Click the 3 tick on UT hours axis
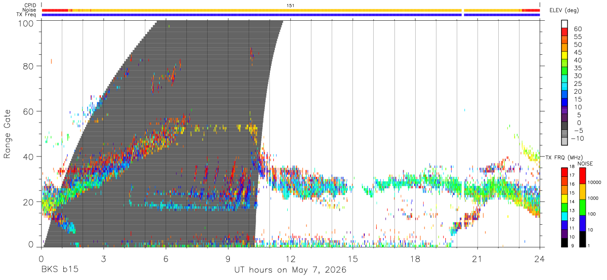Image resolution: width=607 pixels, height=280 pixels. pos(104,258)
